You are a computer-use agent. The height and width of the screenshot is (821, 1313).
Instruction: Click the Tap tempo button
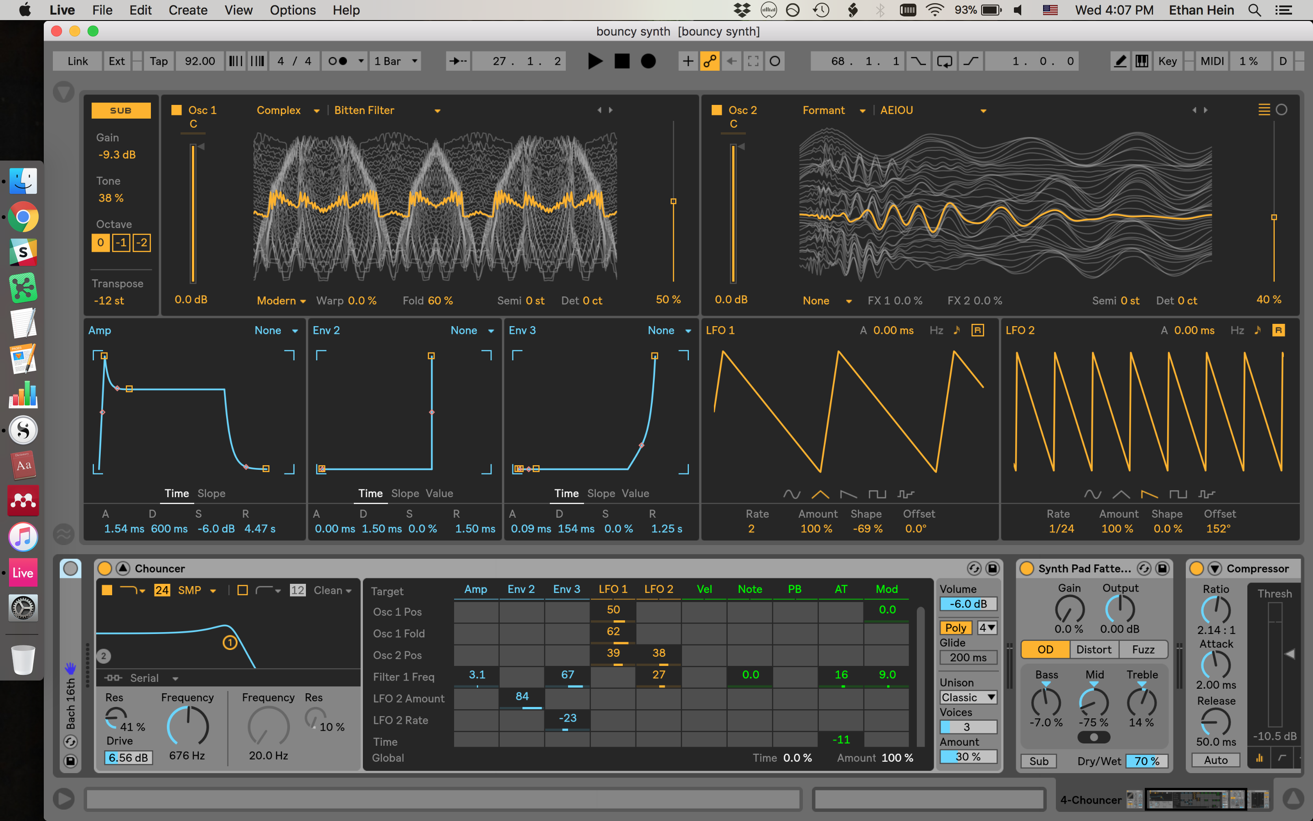[159, 62]
